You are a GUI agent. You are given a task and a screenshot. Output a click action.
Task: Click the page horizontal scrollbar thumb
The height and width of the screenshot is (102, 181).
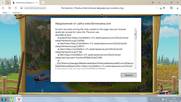89,96
